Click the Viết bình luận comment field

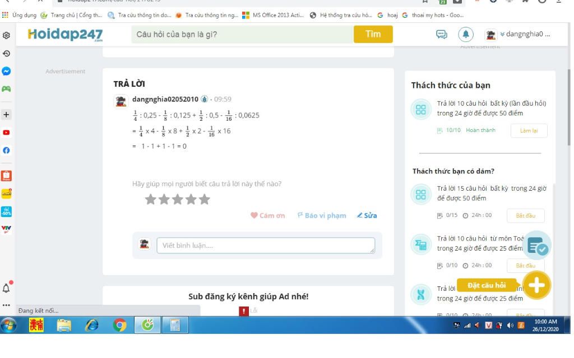[266, 246]
